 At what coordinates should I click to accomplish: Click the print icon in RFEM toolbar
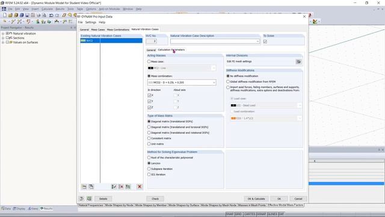pos(38,15)
